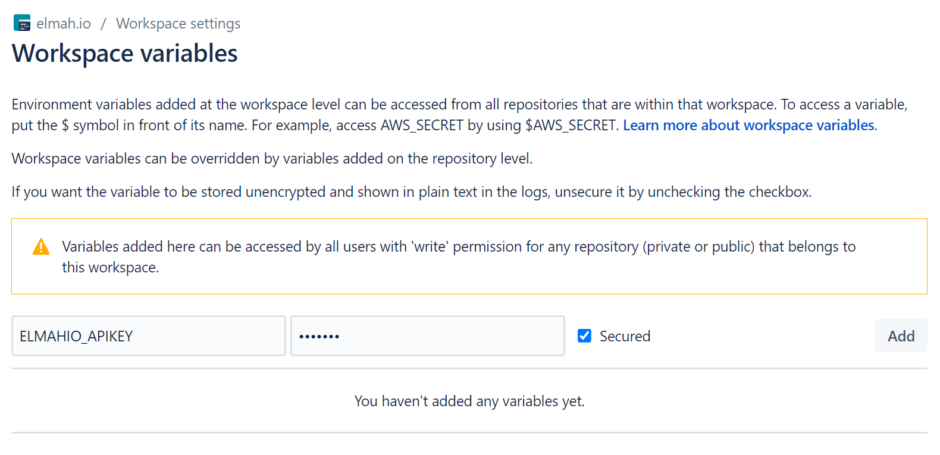The image size is (940, 455).
Task: Submit the new ELMAHIO_APIKEY variable
Action: point(901,335)
